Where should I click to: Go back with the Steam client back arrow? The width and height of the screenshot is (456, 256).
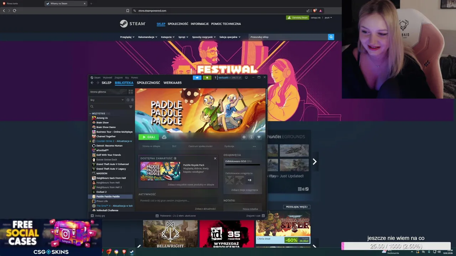click(92, 83)
